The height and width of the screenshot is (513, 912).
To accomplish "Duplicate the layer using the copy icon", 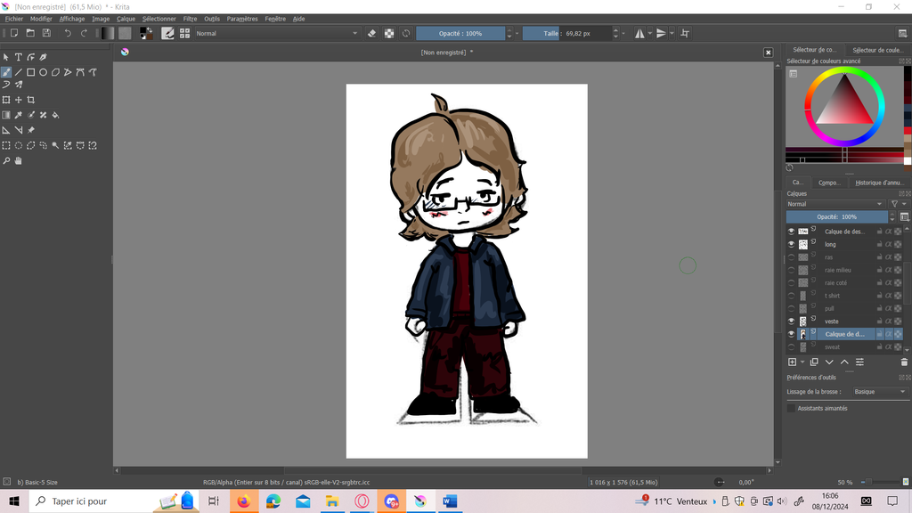I will (814, 362).
